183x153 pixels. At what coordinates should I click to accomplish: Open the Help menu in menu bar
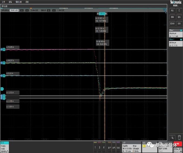tap(27, 2)
